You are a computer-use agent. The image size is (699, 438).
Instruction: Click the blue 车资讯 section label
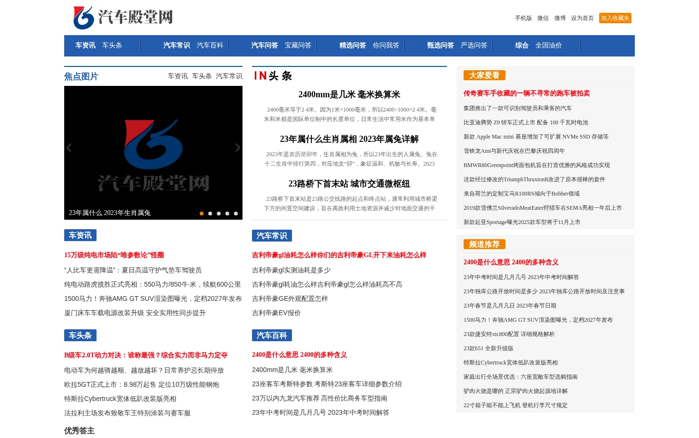tap(80, 235)
